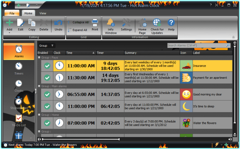Screen dimensions: 240x149
Task: Open the Stopwatches sidebar section
Action: coord(19,103)
